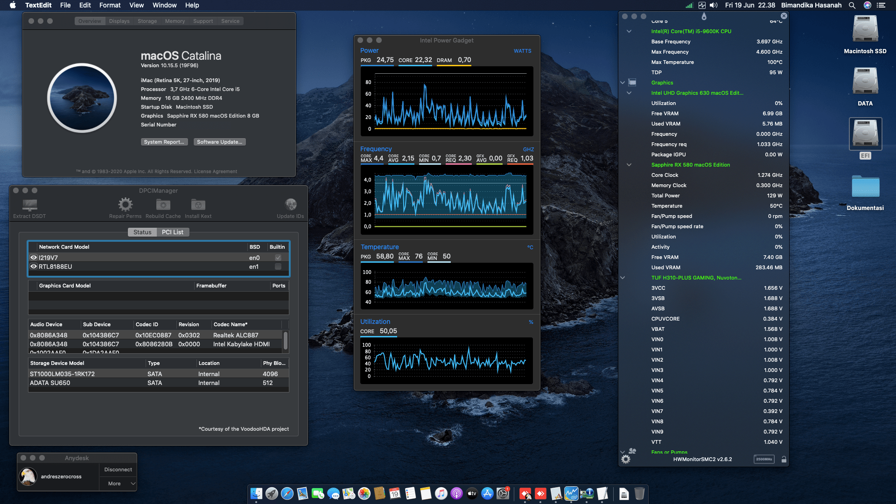Click eye icon next to RTL8188EU
This screenshot has height=504, width=896.
(34, 266)
